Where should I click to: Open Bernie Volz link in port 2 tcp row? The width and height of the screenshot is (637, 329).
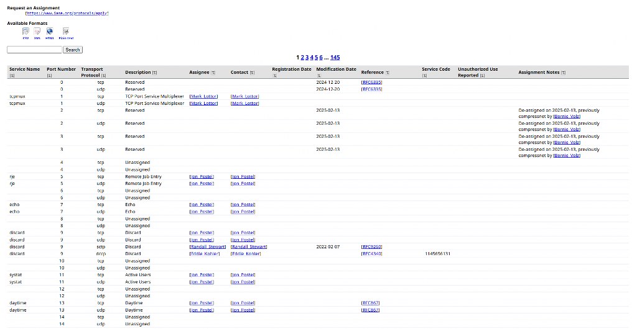(x=567, y=117)
